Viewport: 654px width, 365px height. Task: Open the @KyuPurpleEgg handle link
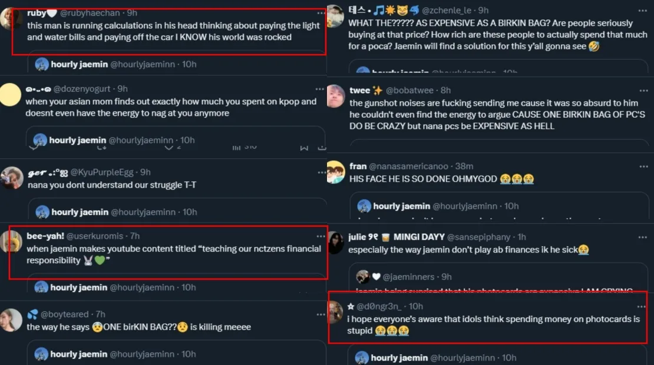click(x=102, y=172)
